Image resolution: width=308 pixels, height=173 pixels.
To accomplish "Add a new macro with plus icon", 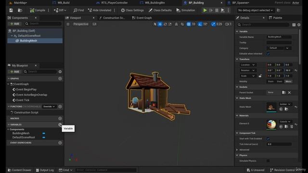I will pyautogui.click(x=60, y=119).
